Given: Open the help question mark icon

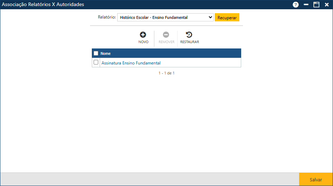Looking at the screenshot, I should [295, 4].
